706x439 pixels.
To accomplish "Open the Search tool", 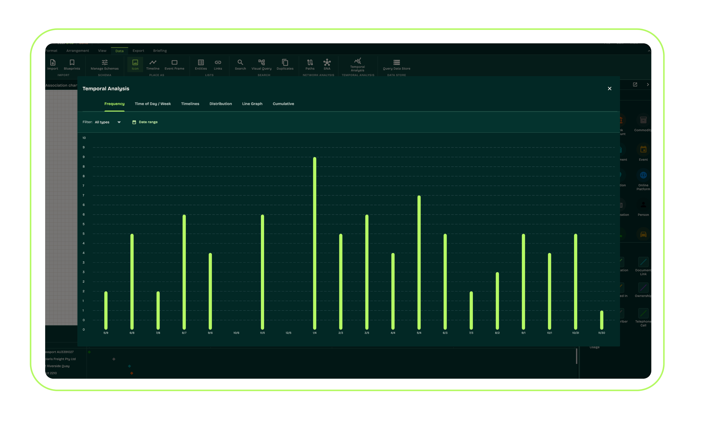I will coord(241,65).
